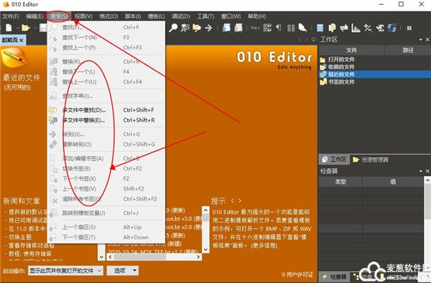Show previous tip with left arrow
Image resolution: width=431 pixels, height=283 pixels.
[232, 201]
